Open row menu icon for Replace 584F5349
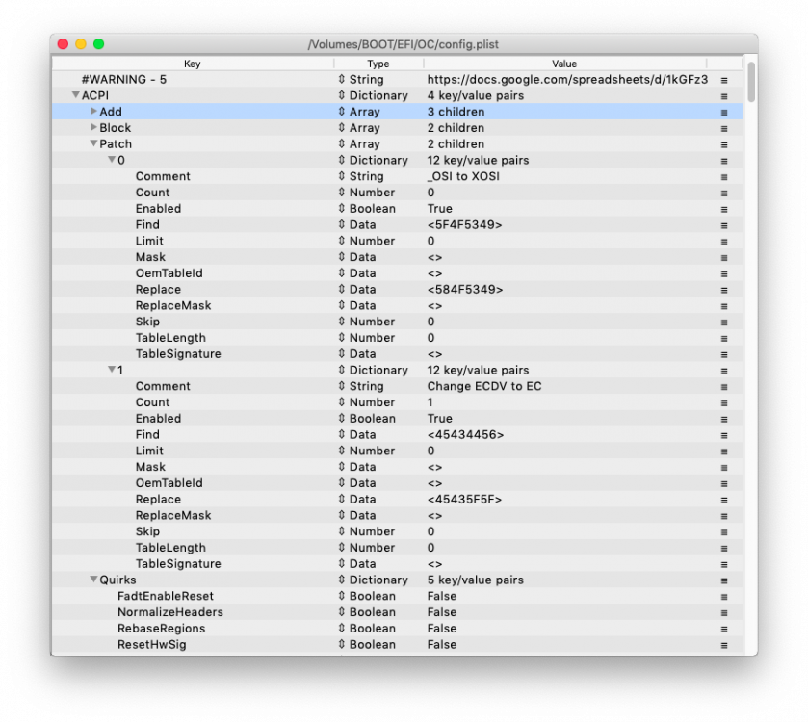 click(724, 290)
